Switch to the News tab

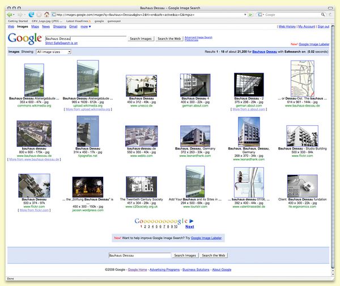[x=46, y=27]
